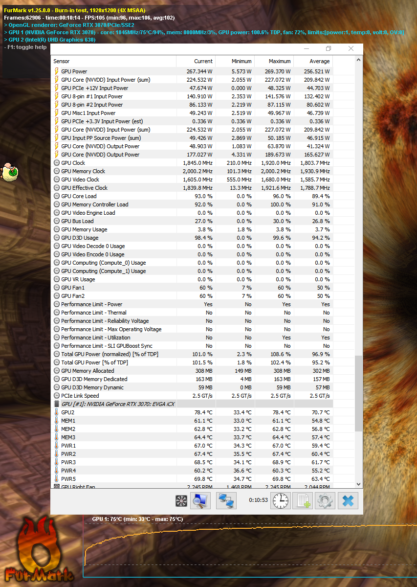Close sensors with the blue X icon
Image resolution: width=417 pixels, height=587 pixels.
click(x=348, y=500)
